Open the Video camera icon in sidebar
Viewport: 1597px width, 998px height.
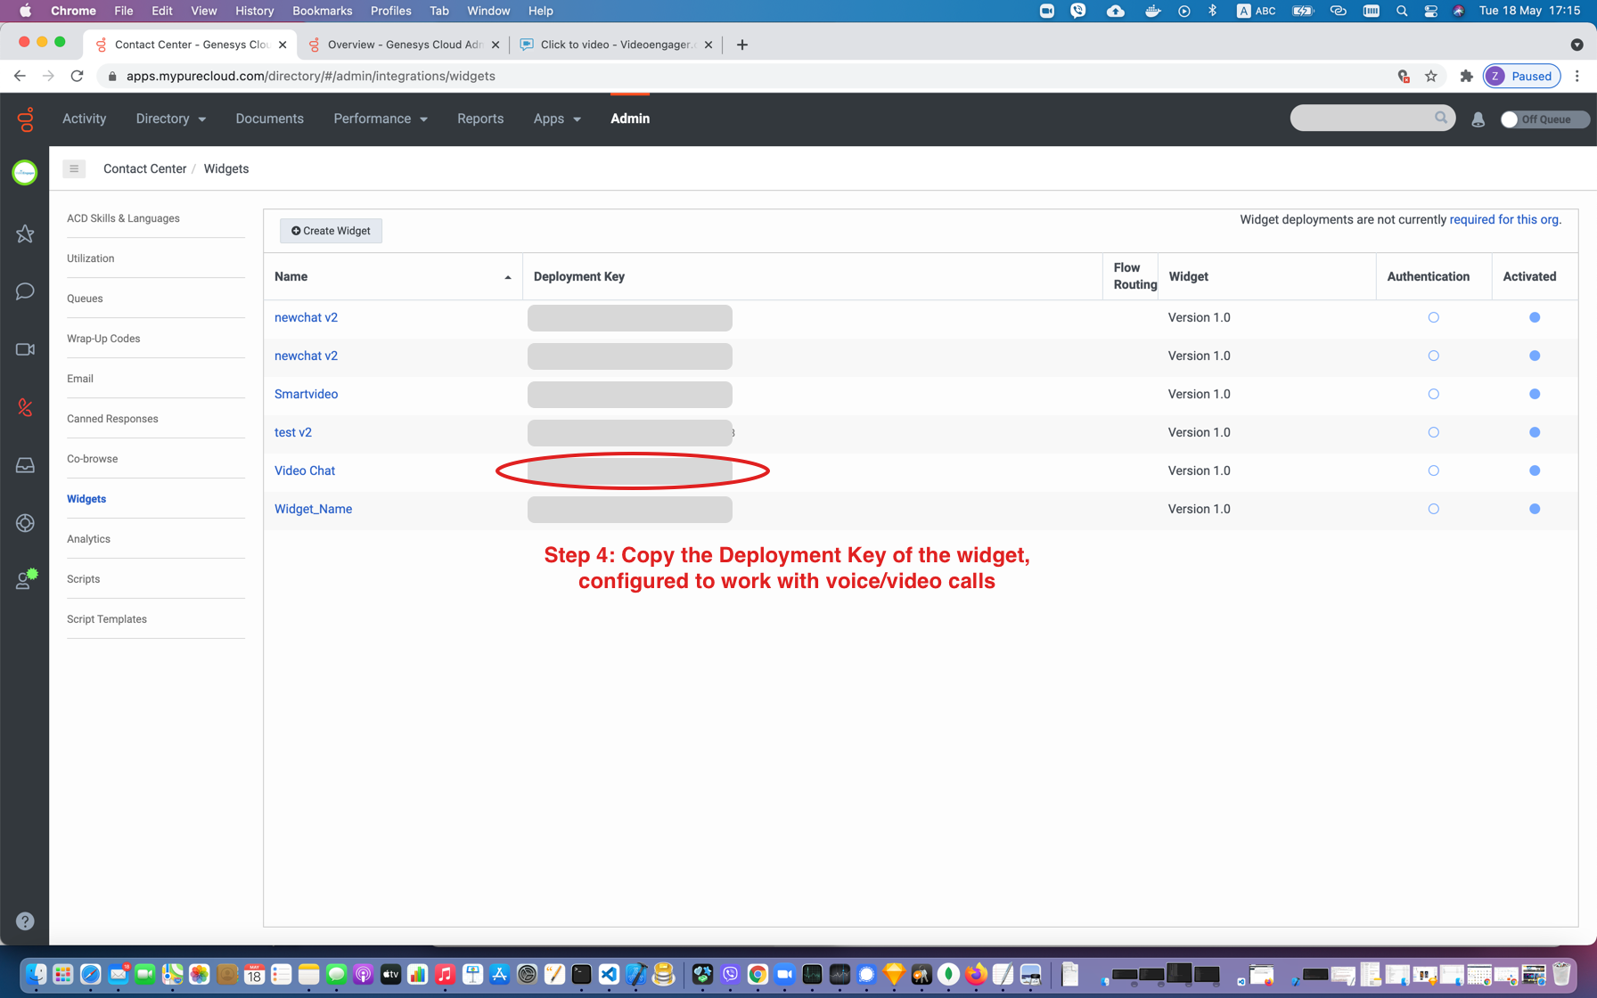(x=25, y=349)
